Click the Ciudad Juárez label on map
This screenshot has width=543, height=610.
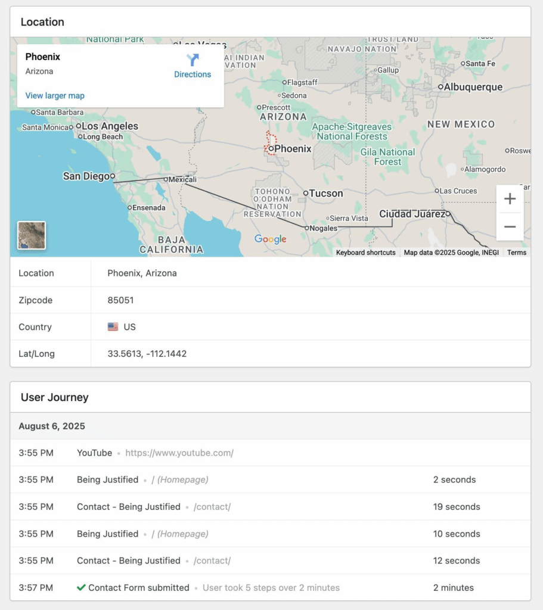[412, 214]
